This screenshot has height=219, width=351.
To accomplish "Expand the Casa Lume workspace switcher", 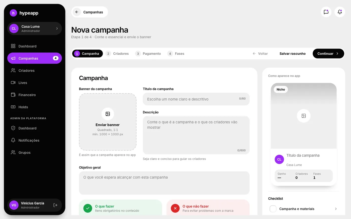I will tap(35, 29).
